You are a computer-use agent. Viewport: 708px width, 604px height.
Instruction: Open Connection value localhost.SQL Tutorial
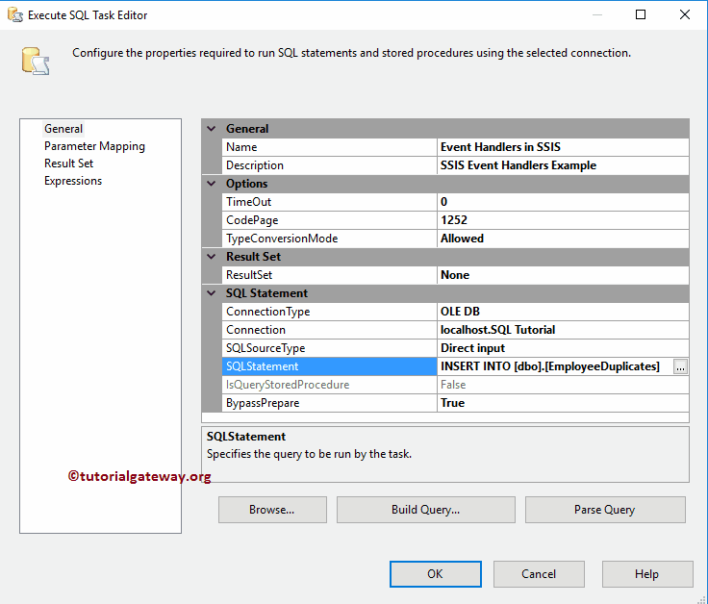click(563, 330)
